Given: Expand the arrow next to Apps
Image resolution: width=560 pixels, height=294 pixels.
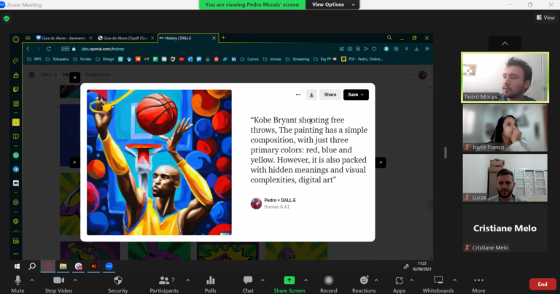Looking at the screenshot, I should [411, 280].
